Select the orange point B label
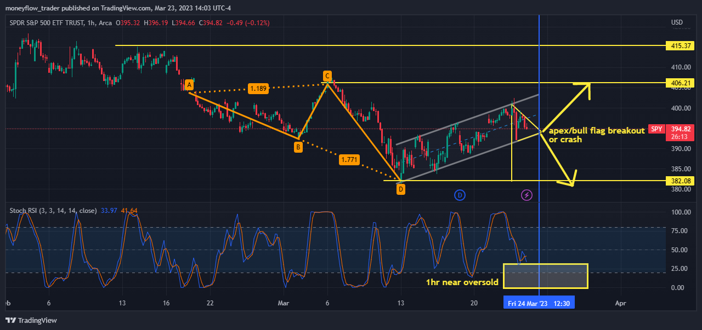This screenshot has width=702, height=330. click(x=298, y=147)
